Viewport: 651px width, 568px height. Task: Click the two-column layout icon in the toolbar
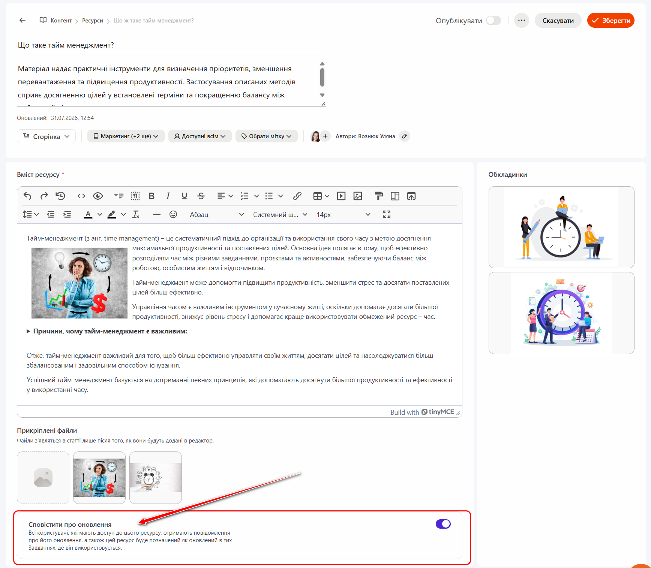(x=395, y=196)
